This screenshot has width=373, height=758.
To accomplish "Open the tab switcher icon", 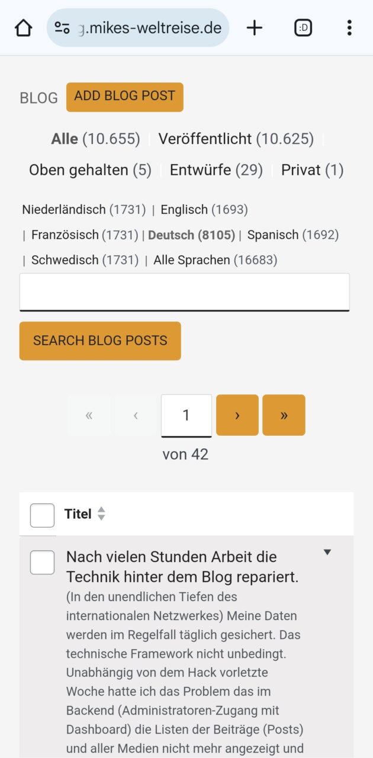I will (x=303, y=28).
